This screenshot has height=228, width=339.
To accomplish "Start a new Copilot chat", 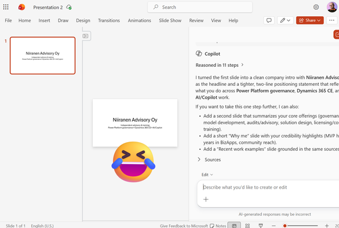I will click(337, 35).
